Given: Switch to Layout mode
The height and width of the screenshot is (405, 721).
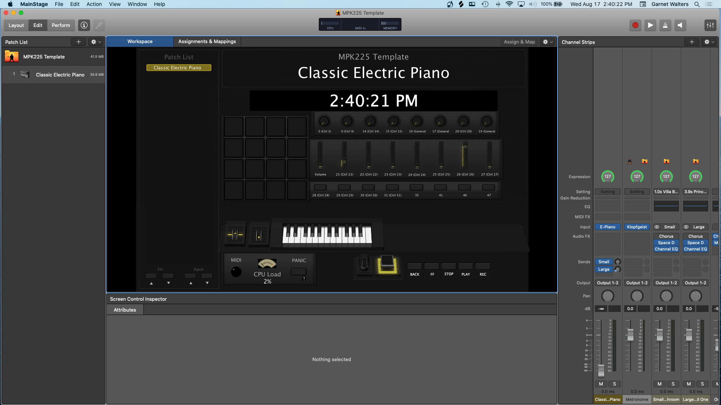Looking at the screenshot, I should (16, 25).
